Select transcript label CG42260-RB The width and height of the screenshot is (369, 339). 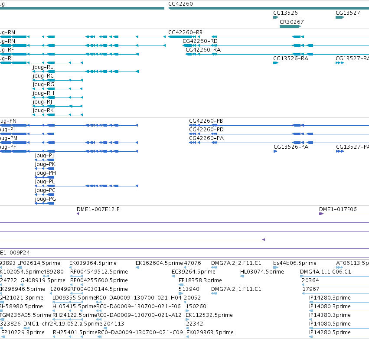tap(186, 33)
